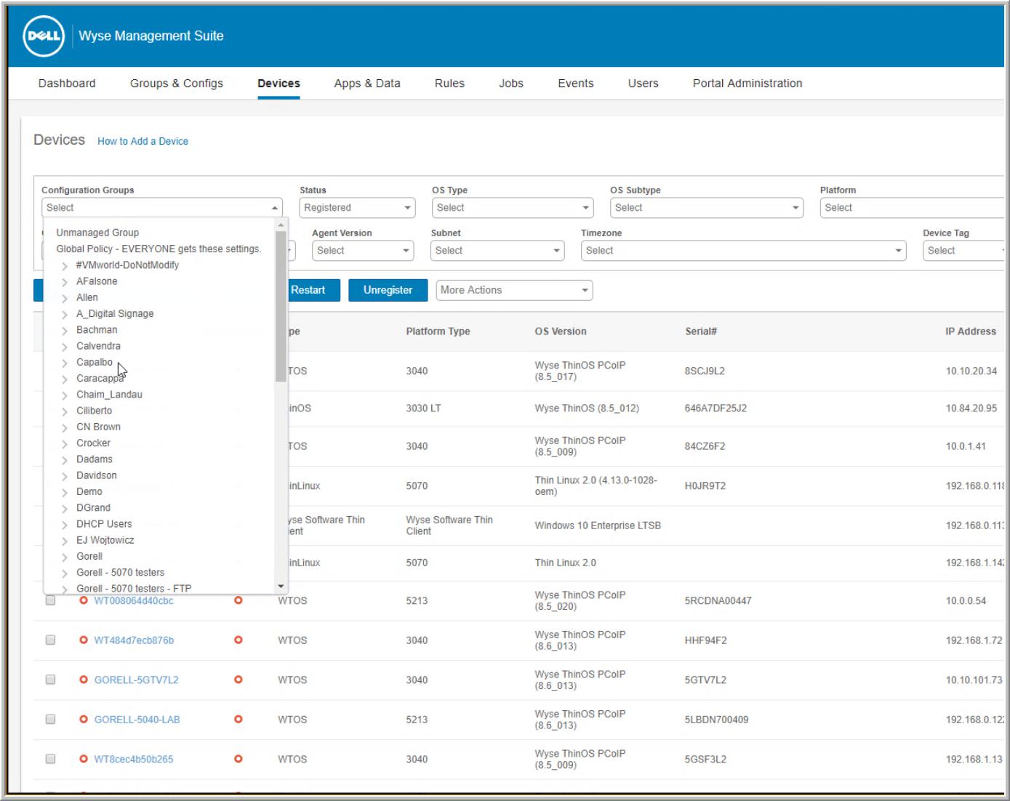
Task: Click status circle next to WT484d7ecb876b
Action: coord(84,640)
